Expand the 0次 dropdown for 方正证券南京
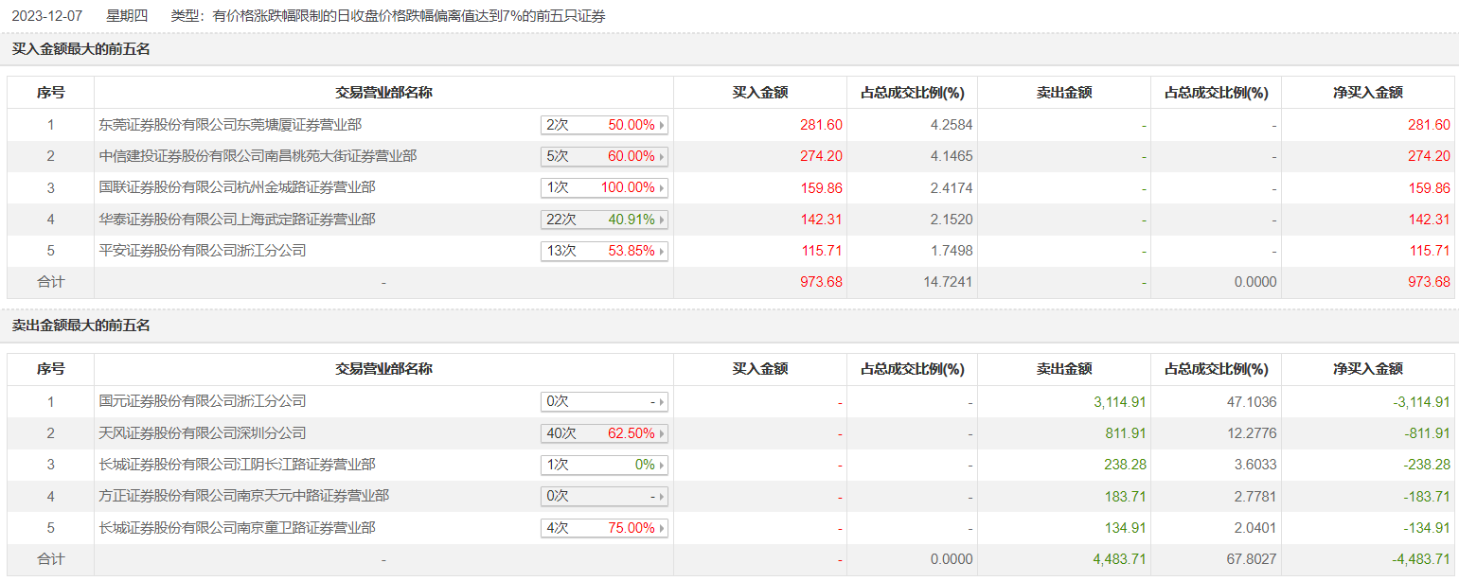 (x=604, y=496)
